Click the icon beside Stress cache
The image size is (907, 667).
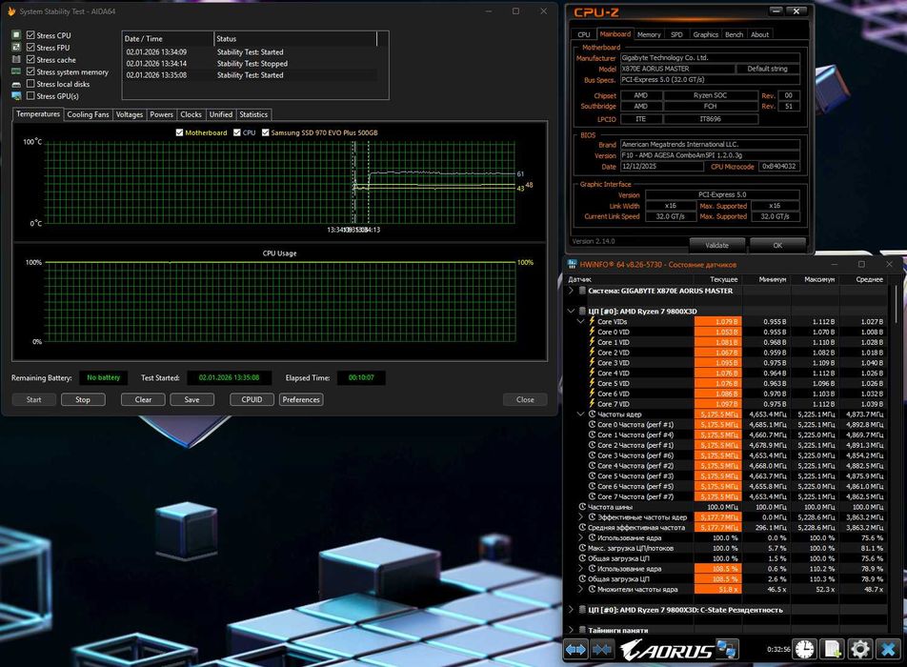pos(16,60)
